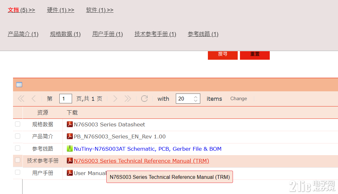Screen dimensions: 338x194
Task: Click the 参考线路 resource cell
Action: pyautogui.click(x=43, y=149)
